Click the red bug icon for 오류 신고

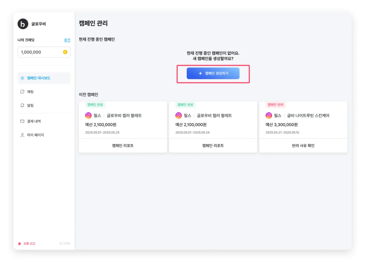(x=20, y=244)
